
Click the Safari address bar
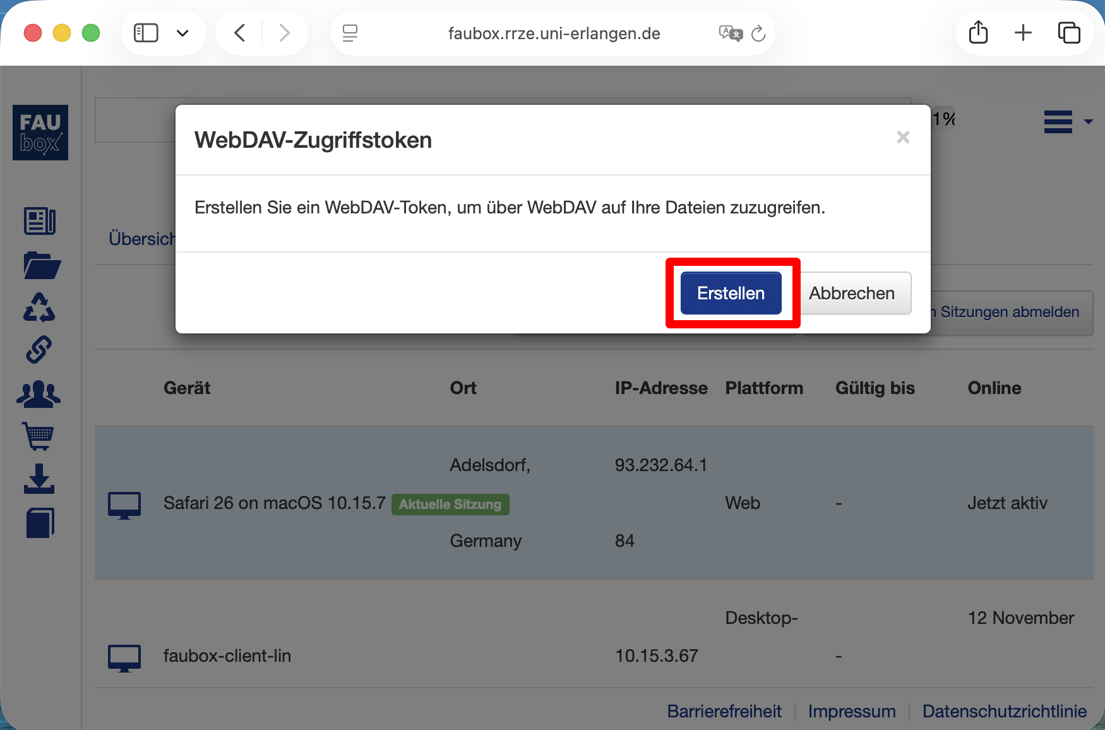pos(554,33)
